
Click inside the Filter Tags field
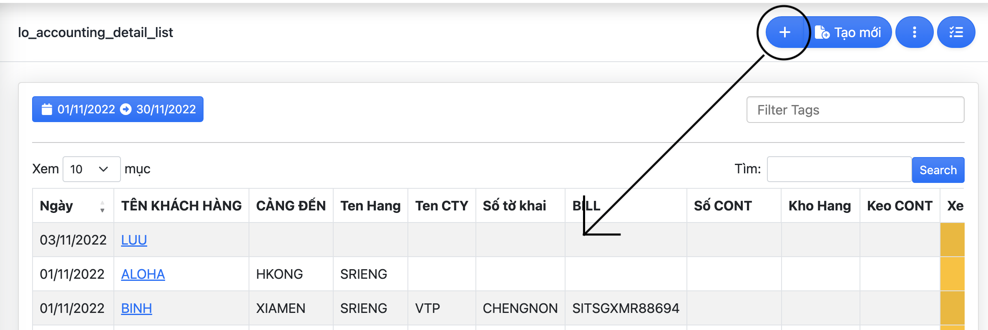coord(855,110)
